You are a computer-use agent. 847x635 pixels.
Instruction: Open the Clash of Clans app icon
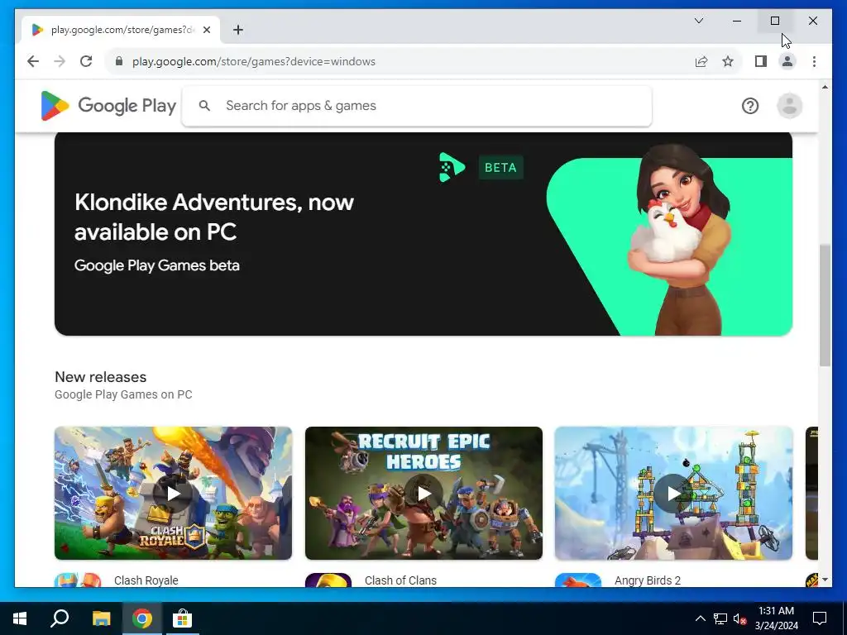(328, 580)
